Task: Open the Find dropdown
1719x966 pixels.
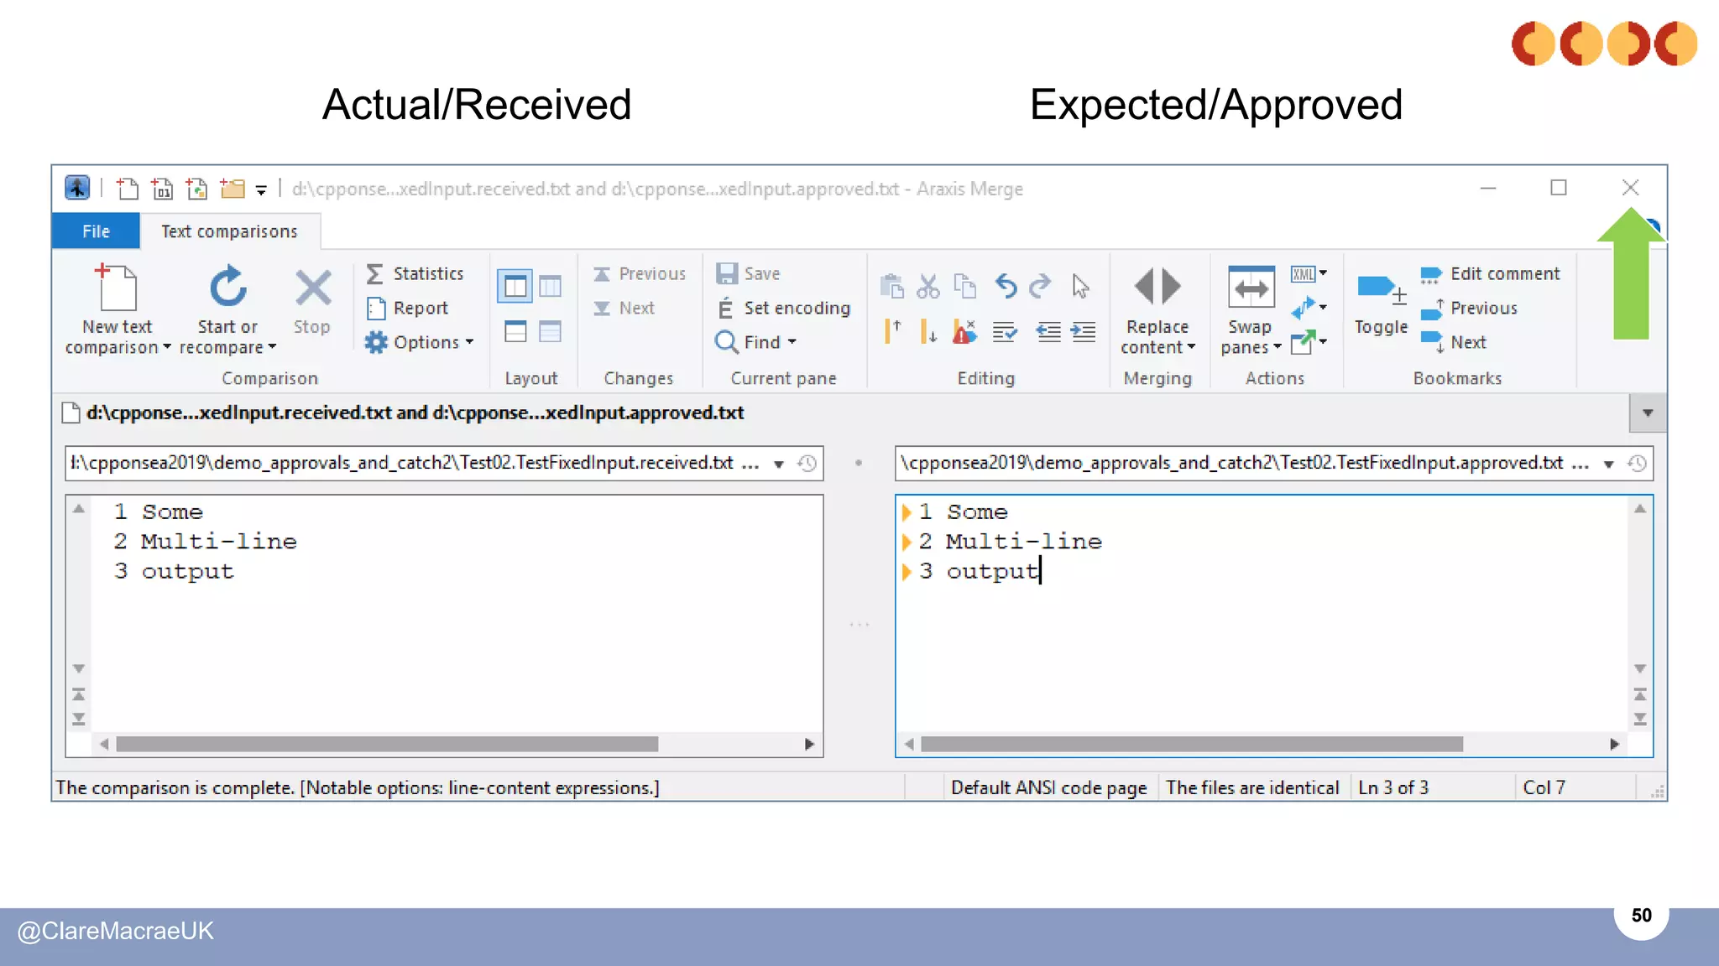Action: pos(755,342)
